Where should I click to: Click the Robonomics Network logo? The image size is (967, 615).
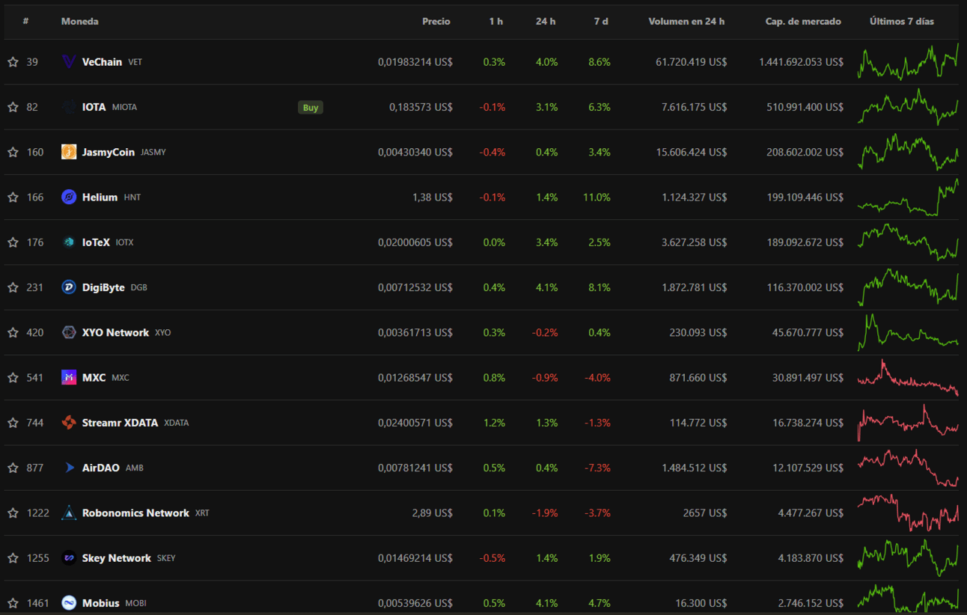[69, 513]
